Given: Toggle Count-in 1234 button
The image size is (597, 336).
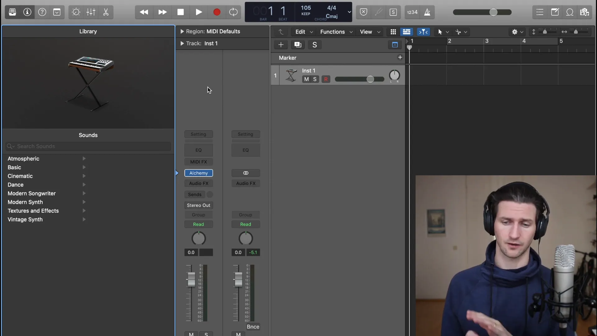Looking at the screenshot, I should click(x=412, y=12).
